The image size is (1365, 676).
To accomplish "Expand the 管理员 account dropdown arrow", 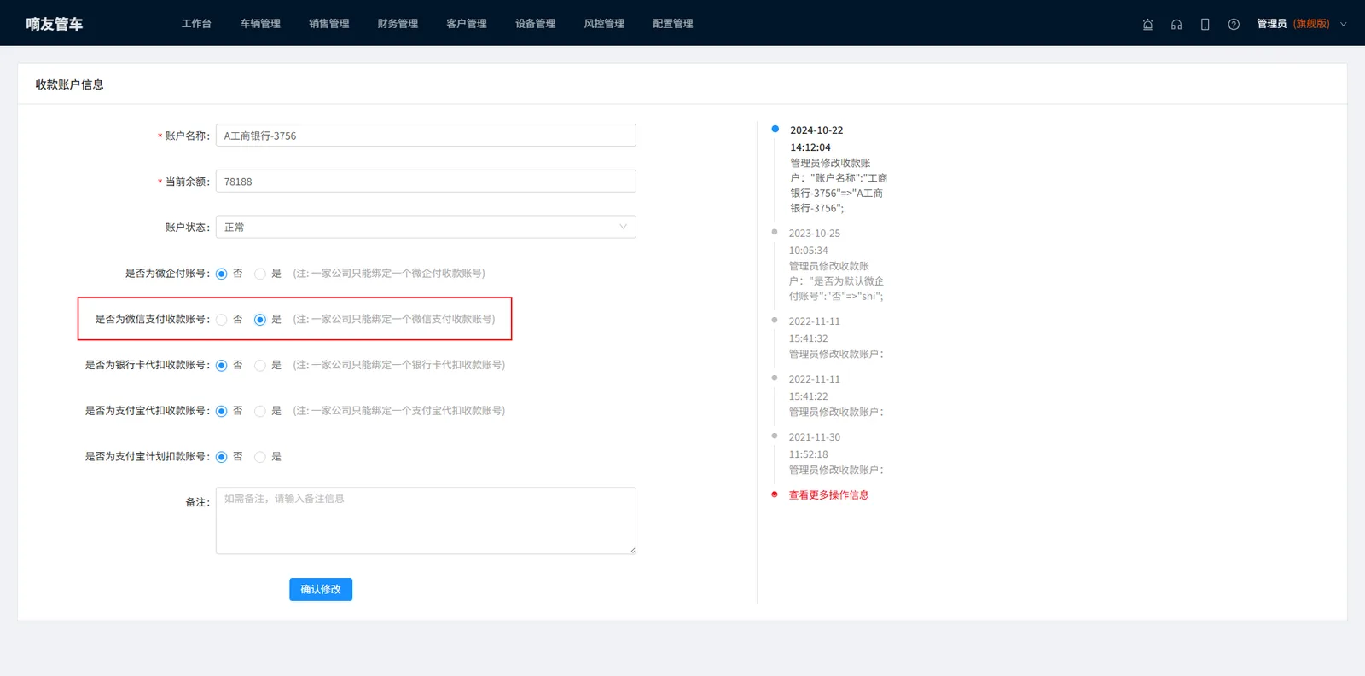I will [1344, 24].
